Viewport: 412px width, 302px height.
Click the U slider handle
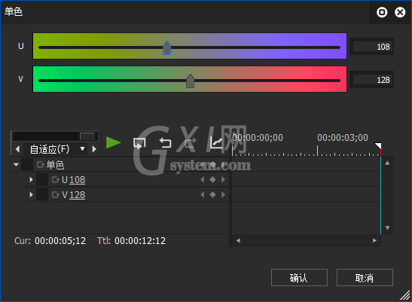pos(167,48)
